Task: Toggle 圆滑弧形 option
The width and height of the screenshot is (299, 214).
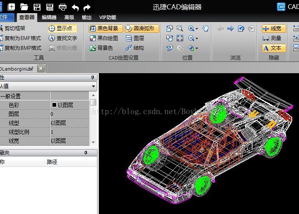Action: pyautogui.click(x=142, y=29)
